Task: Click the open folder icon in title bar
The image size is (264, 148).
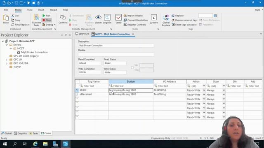Action: tap(9, 3)
